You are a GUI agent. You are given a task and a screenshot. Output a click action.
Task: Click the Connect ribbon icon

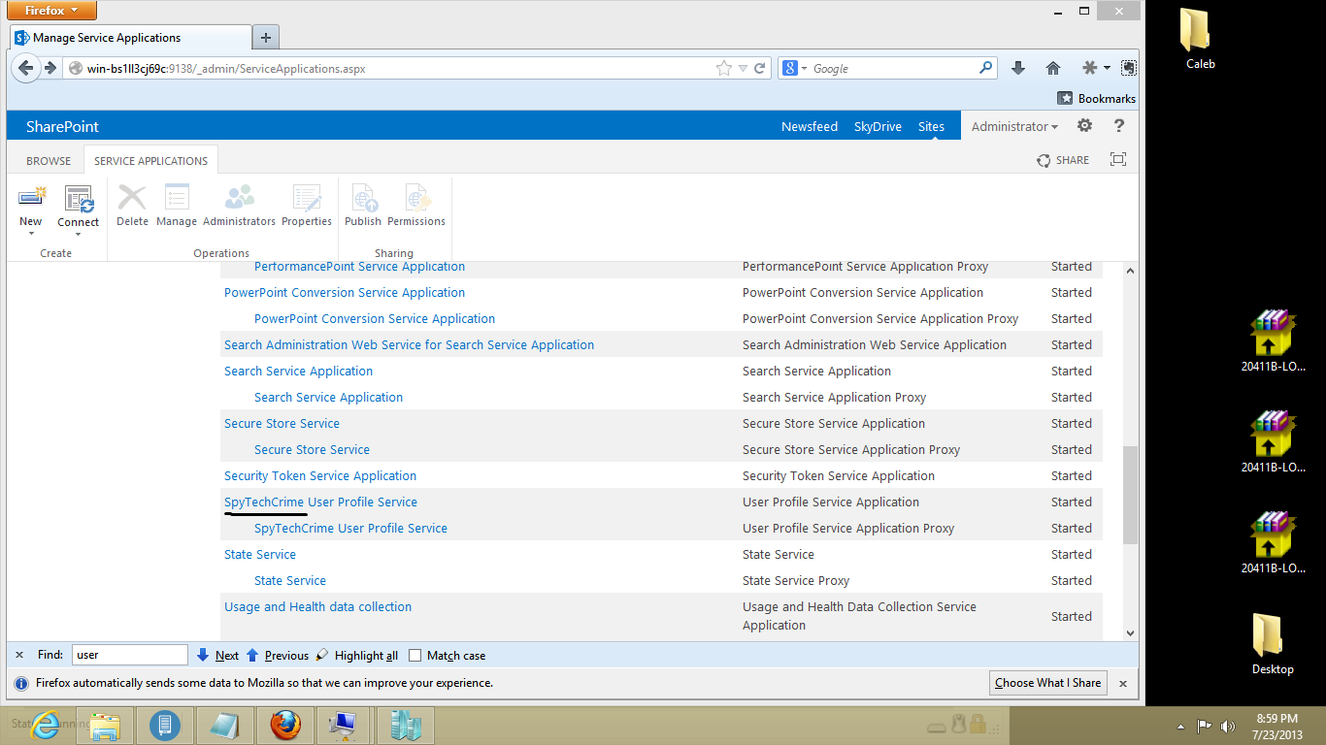pos(79,198)
